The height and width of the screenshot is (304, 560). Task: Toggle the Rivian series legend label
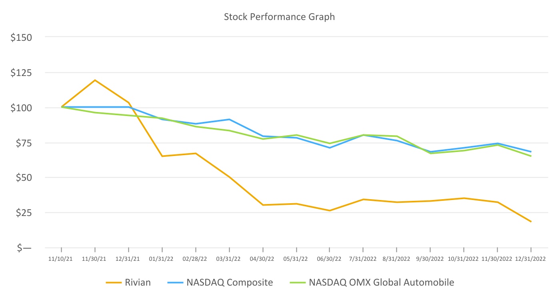coord(138,282)
